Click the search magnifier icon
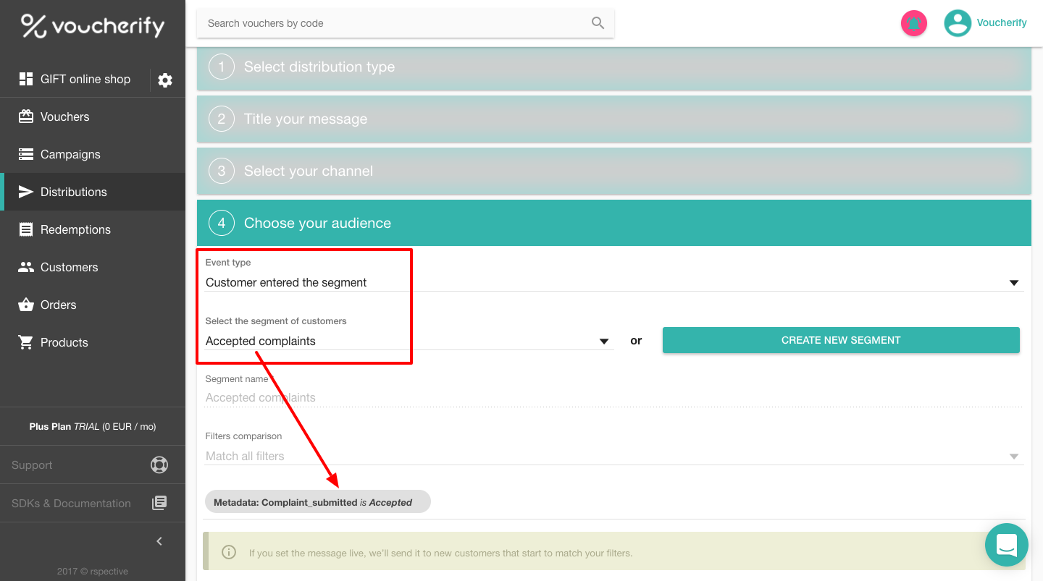 [598, 23]
